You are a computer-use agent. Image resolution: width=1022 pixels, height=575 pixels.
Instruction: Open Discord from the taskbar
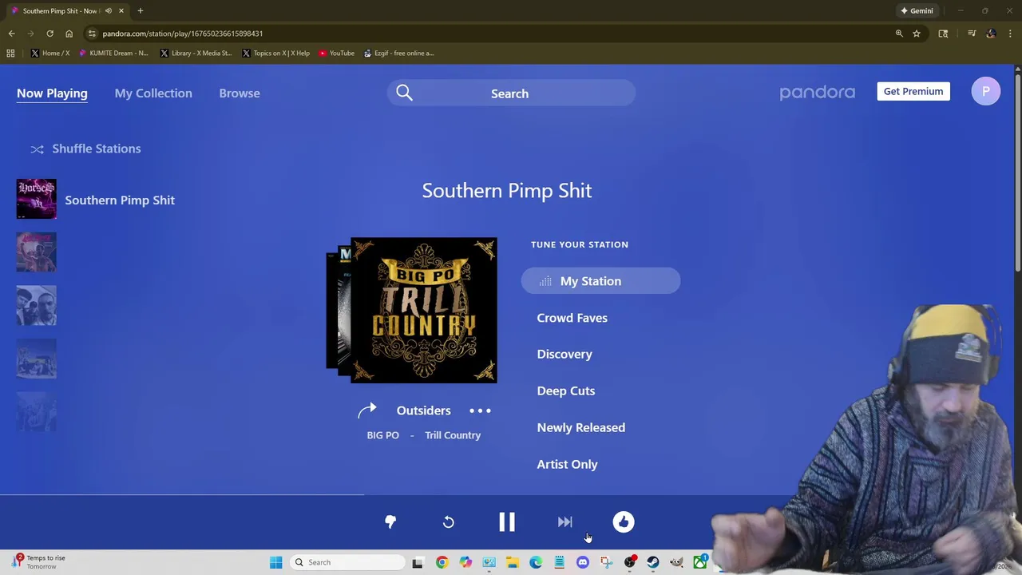[583, 562]
